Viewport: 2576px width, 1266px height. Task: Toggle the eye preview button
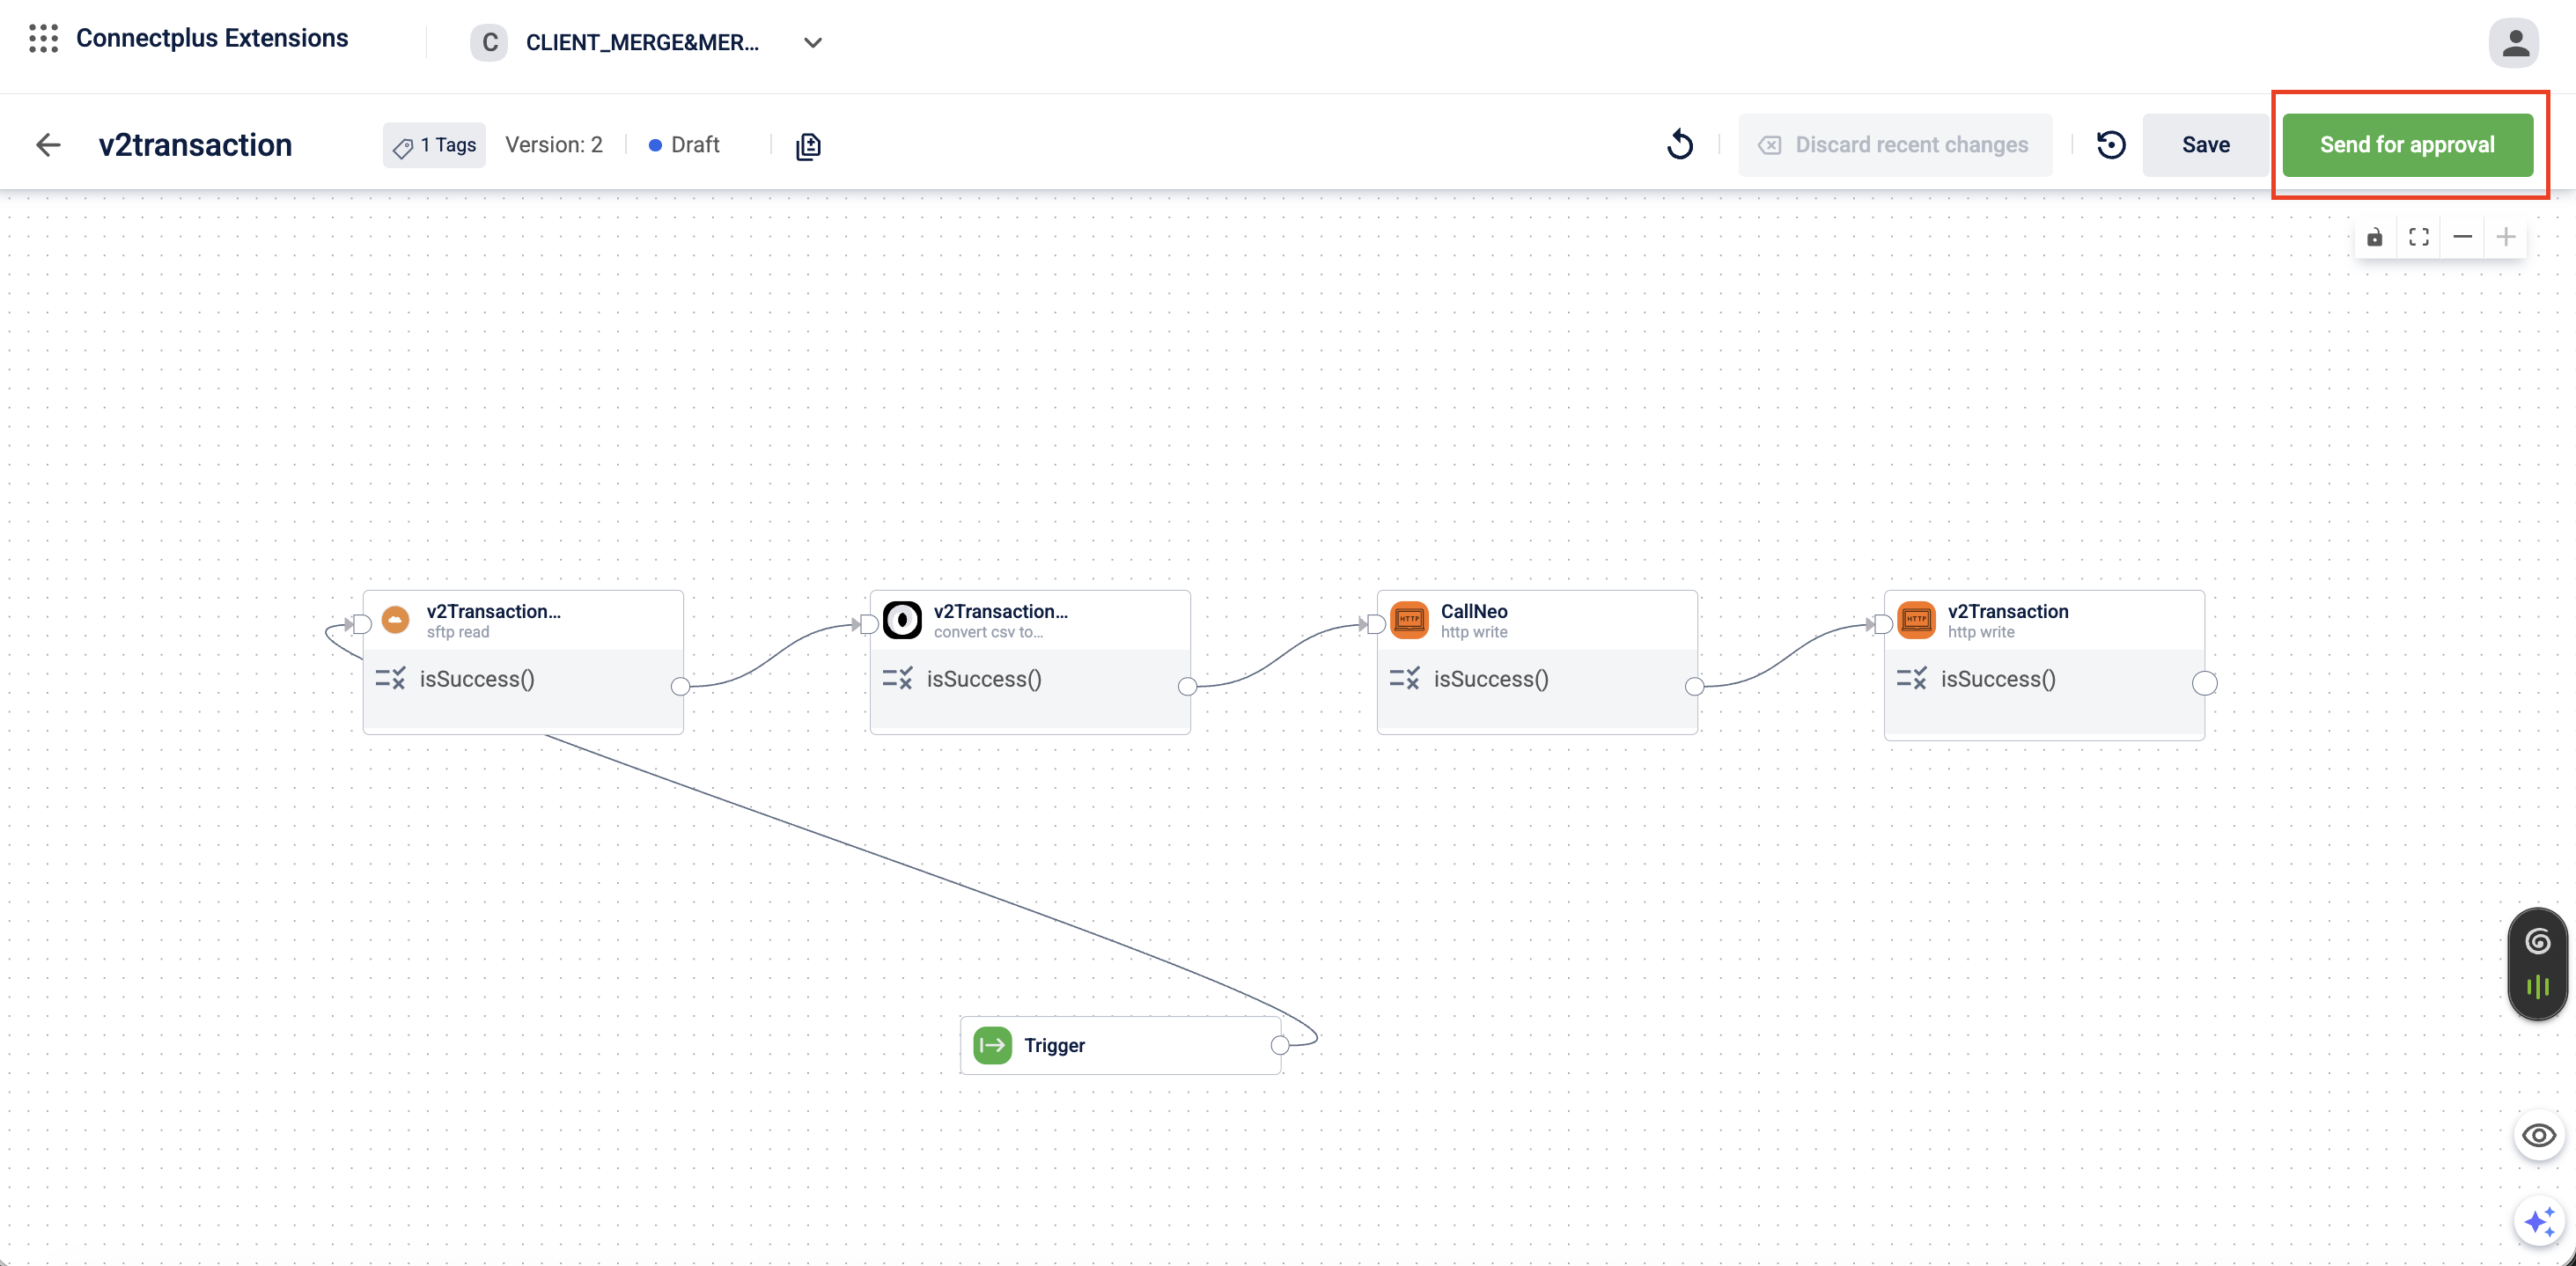click(2539, 1136)
